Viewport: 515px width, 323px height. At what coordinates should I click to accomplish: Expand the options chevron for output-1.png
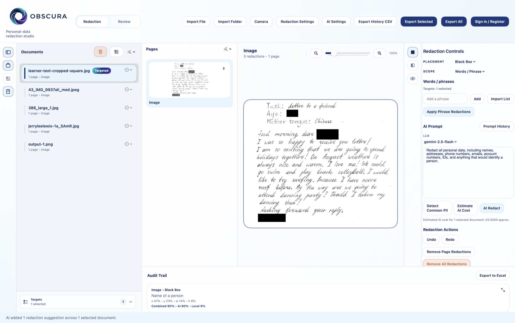131,144
